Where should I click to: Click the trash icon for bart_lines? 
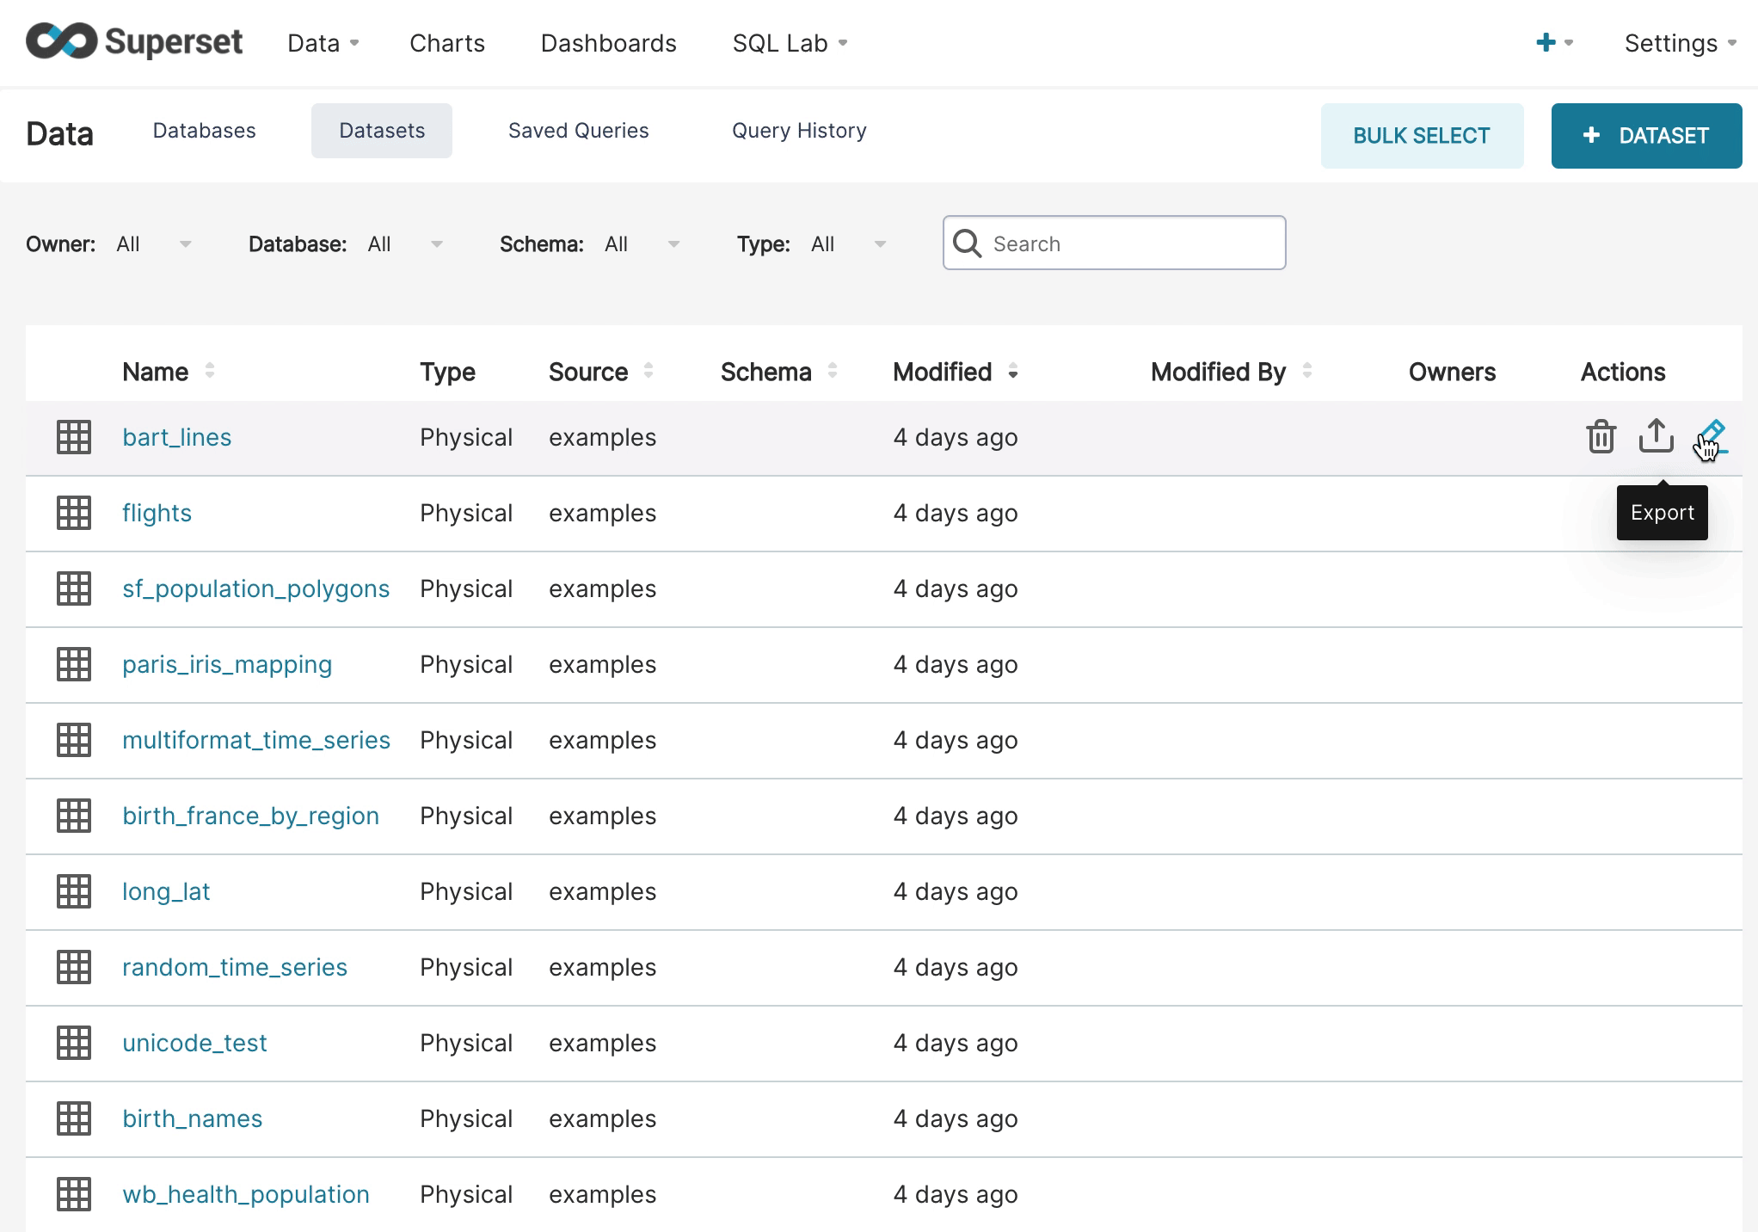1601,437
